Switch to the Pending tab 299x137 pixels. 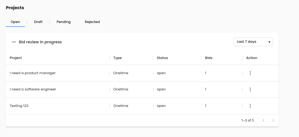coord(64,22)
